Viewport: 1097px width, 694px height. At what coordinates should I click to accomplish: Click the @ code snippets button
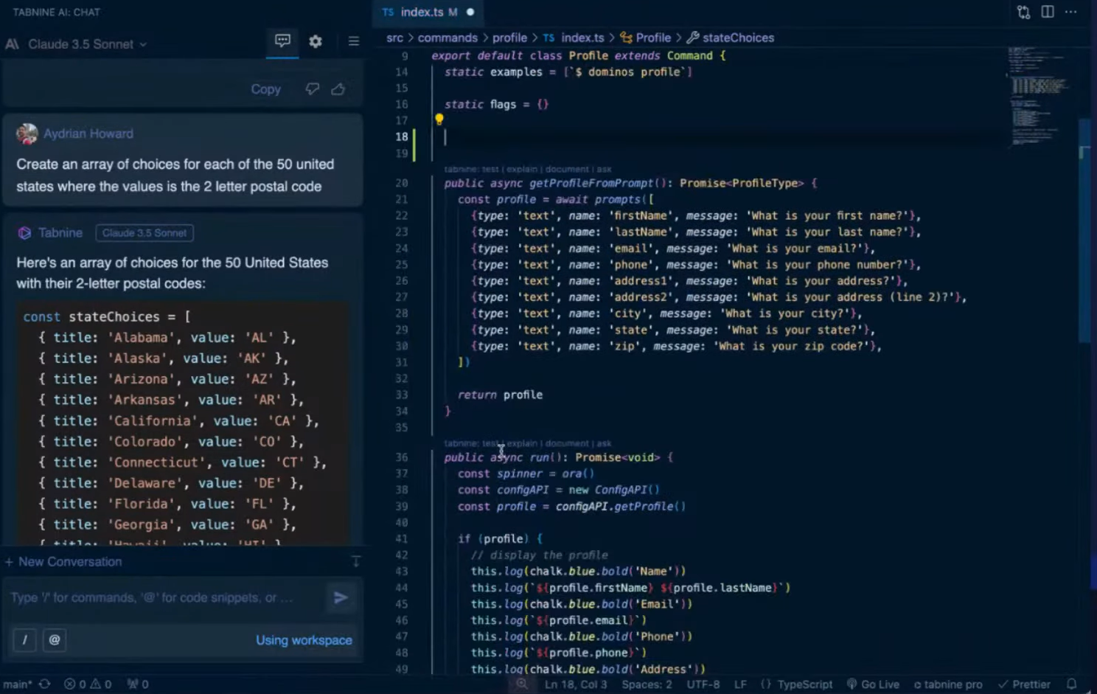(55, 640)
